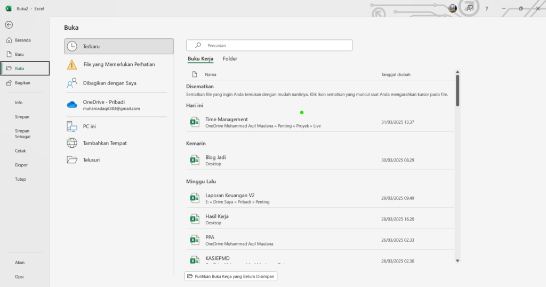Open the Cetak print page

coord(20,150)
